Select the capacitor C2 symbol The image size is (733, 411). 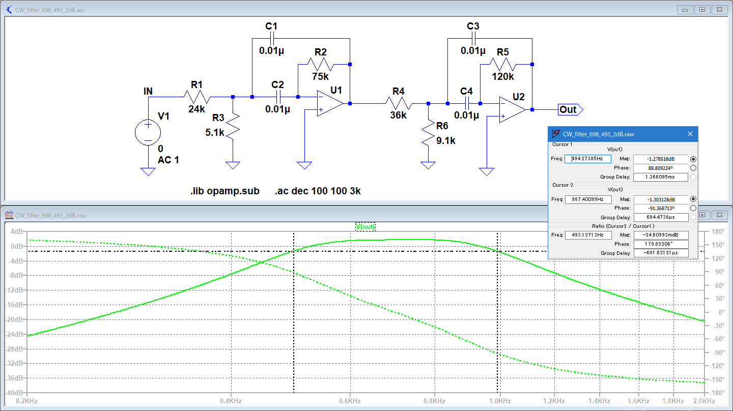[278, 97]
